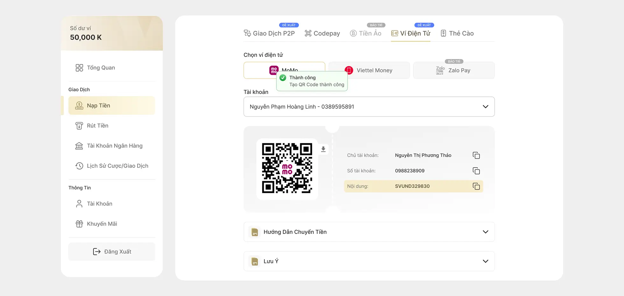Click the BẢO TRÌ badge above Zalo Pay
Viewport: 624px width, 296px height.
454,61
